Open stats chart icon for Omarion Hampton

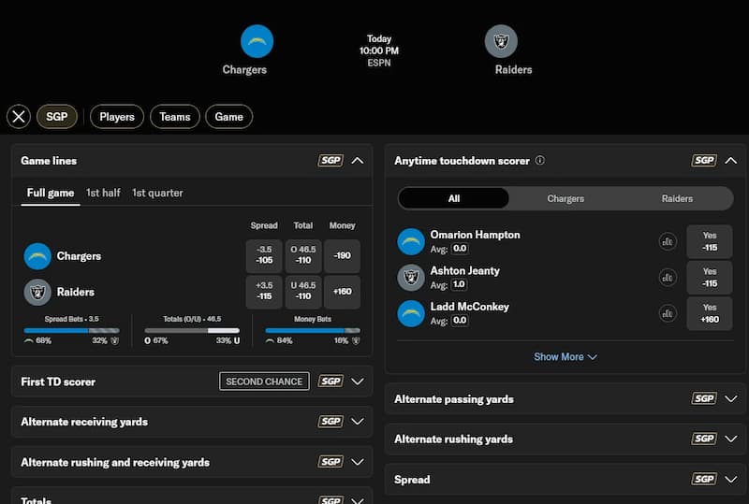[668, 241]
